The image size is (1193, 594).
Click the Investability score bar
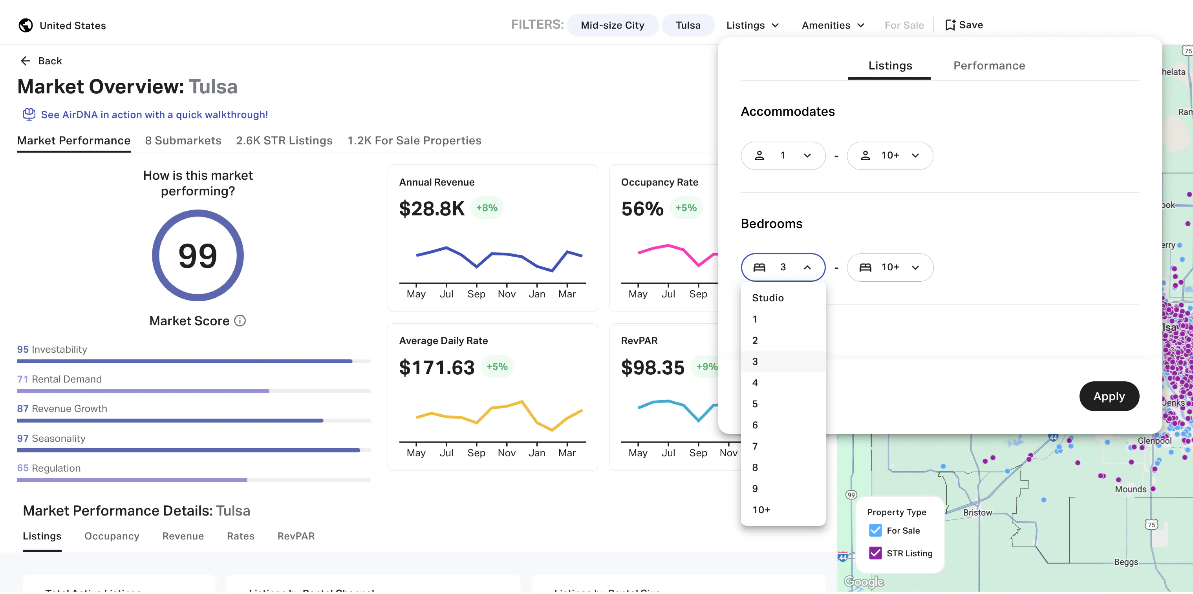[194, 362]
